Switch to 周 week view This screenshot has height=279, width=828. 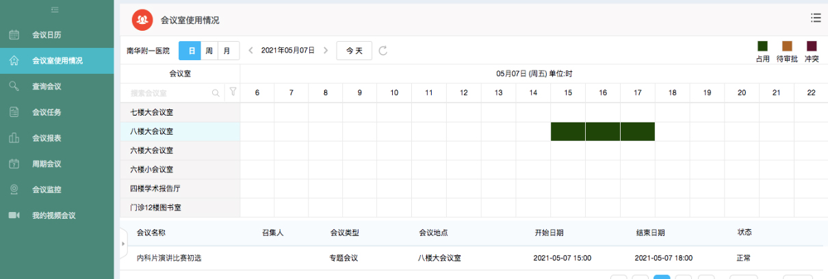tap(209, 51)
